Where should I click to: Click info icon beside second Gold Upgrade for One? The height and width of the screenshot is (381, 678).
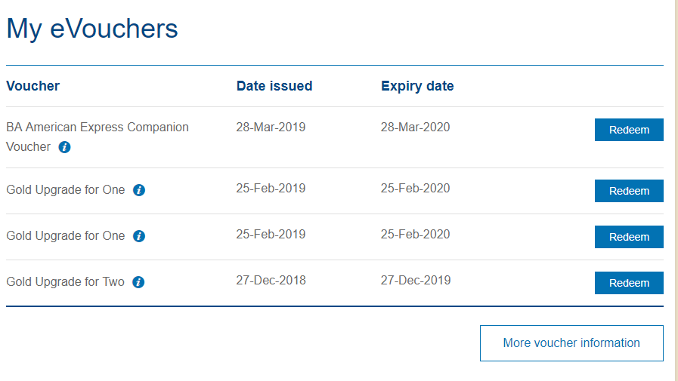pos(139,236)
